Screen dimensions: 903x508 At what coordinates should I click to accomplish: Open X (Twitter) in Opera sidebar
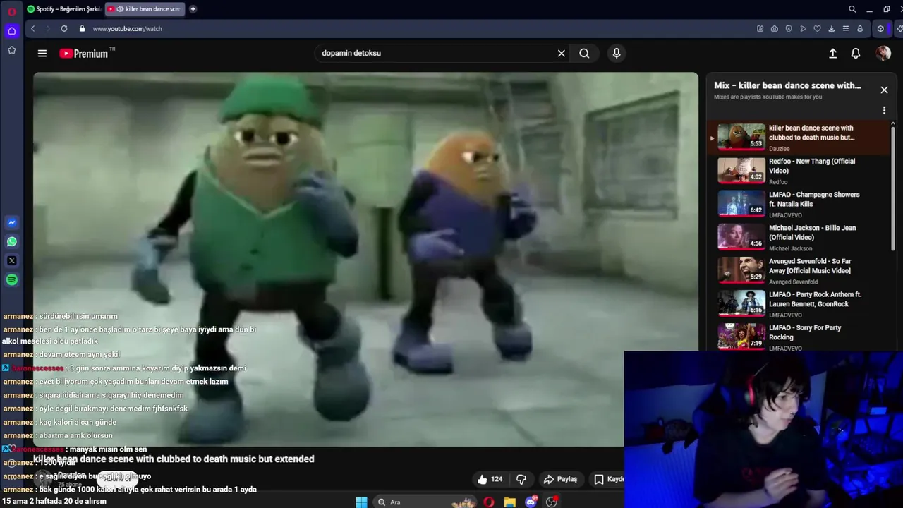pyautogui.click(x=11, y=261)
